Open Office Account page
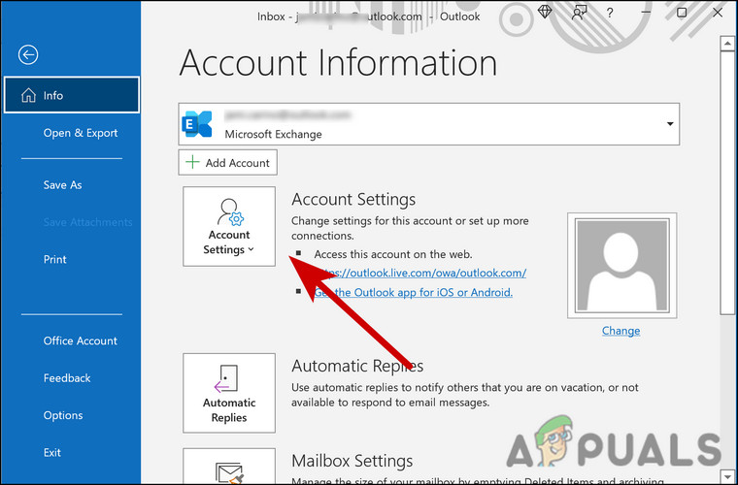This screenshot has height=485, width=738. (x=80, y=340)
